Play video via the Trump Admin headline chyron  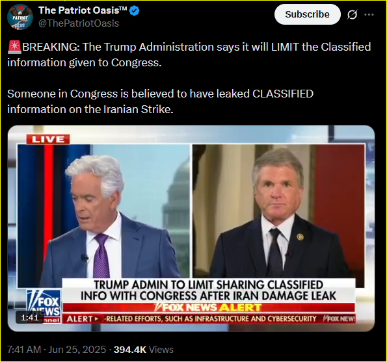click(x=209, y=291)
